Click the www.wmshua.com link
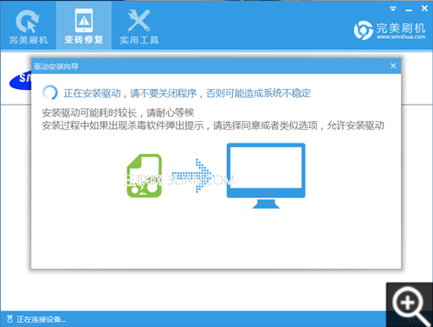This screenshot has height=327, width=433. tap(401, 37)
